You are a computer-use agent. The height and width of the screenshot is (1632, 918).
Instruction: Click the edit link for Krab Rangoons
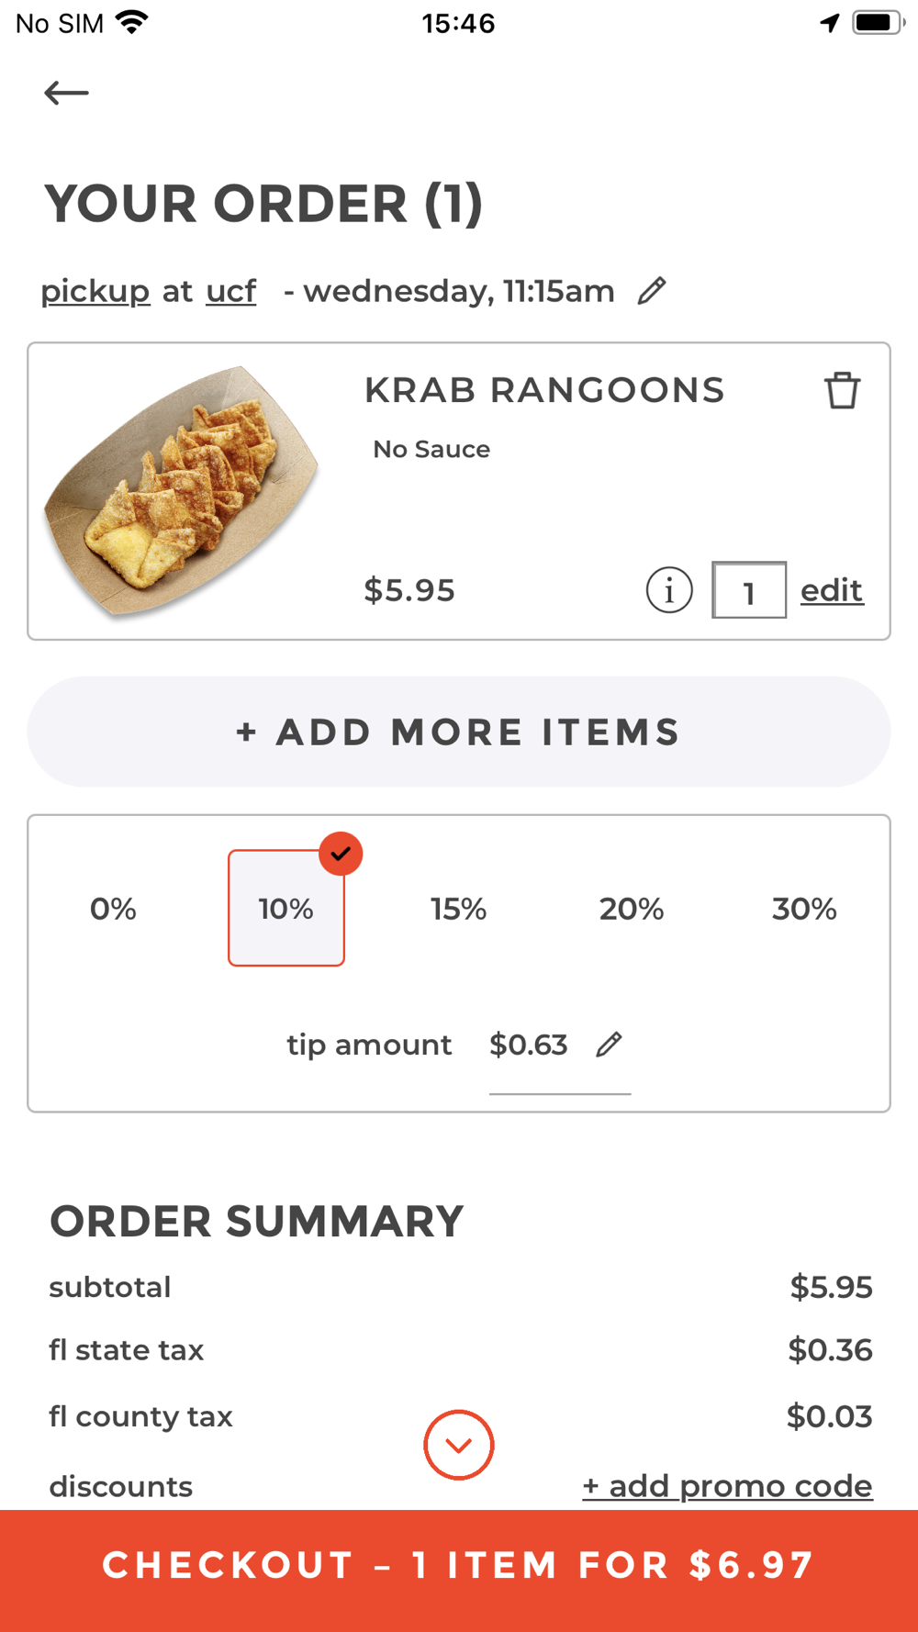[x=832, y=590]
